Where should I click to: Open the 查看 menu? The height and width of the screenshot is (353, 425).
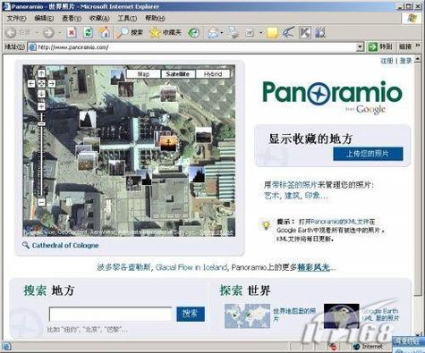pos(72,19)
